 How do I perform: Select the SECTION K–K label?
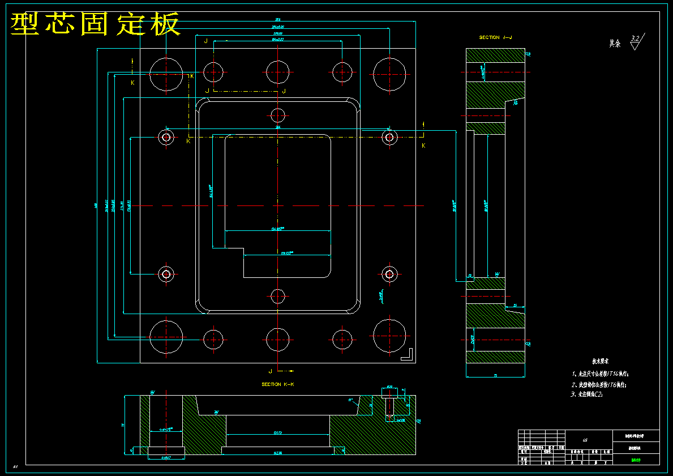(278, 384)
